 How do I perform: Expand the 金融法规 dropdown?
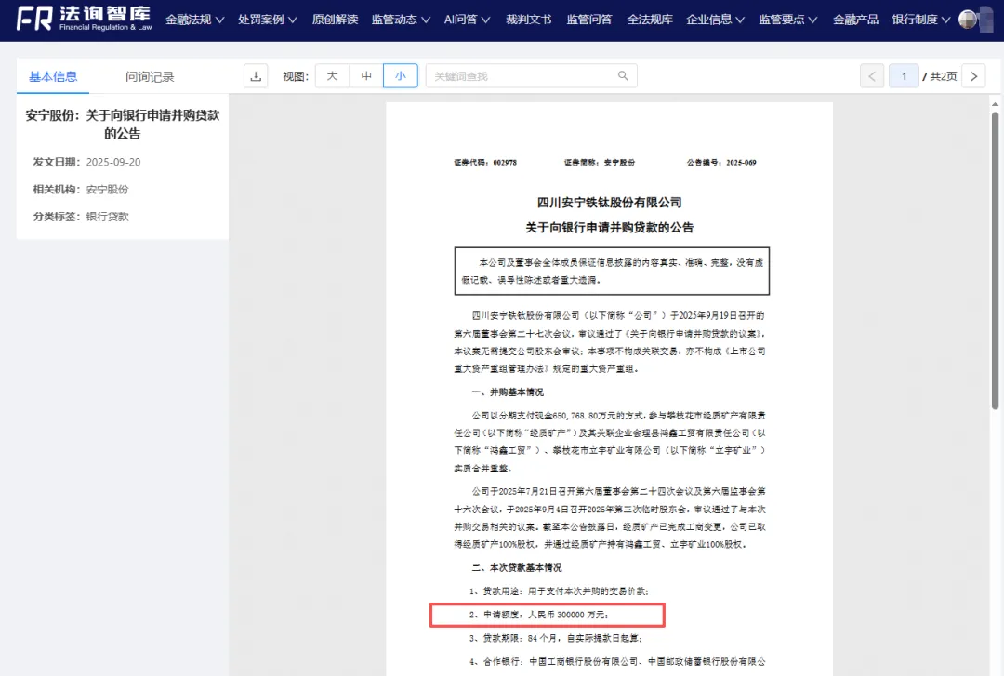pyautogui.click(x=193, y=19)
